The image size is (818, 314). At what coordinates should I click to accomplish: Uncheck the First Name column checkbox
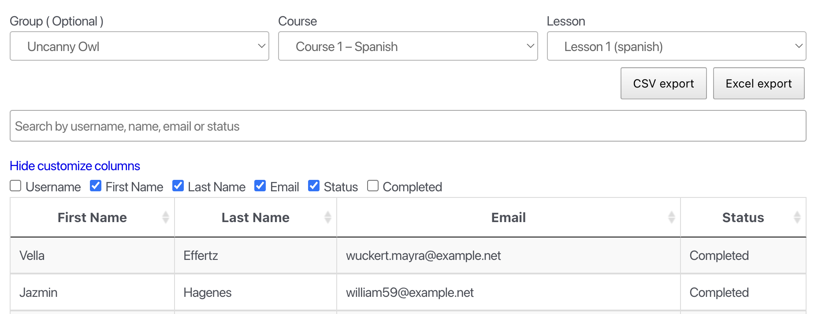click(96, 186)
